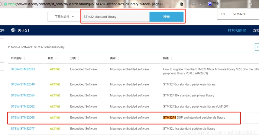Open the STSW-STM32062 product link

tap(23, 106)
